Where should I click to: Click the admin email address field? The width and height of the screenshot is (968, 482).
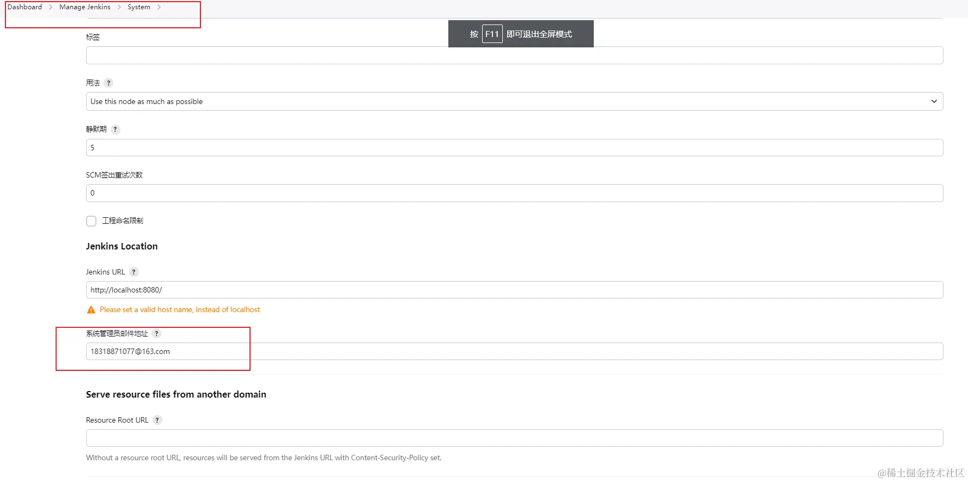514,351
